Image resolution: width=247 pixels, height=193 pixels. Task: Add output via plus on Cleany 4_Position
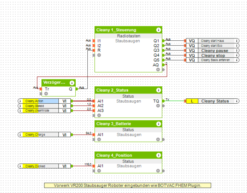pyautogui.click(x=158, y=171)
